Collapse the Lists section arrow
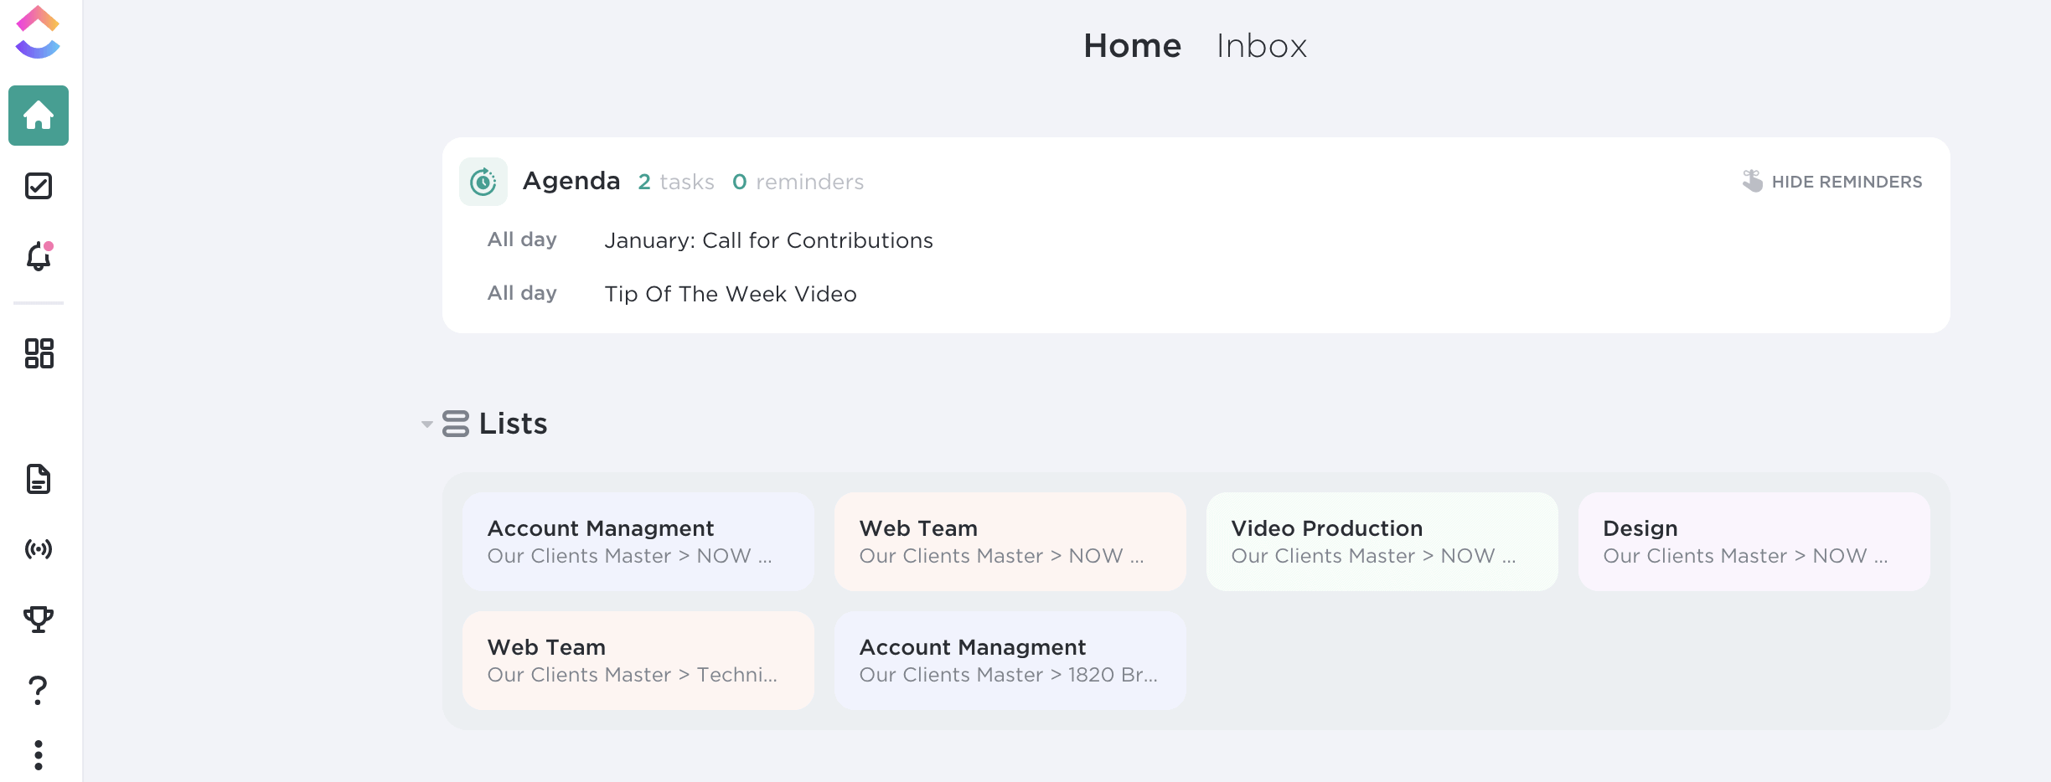Screen dimensions: 2051x782 (427, 424)
